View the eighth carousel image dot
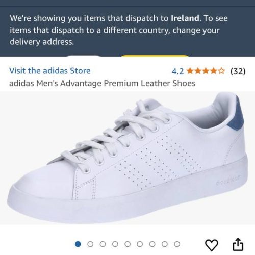 [165, 244]
